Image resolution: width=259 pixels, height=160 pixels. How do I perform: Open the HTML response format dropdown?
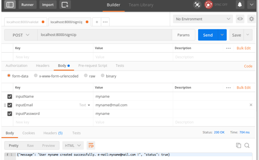(x=73, y=145)
